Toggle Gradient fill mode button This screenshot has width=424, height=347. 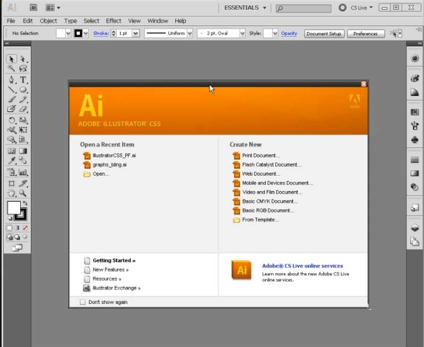(x=17, y=228)
